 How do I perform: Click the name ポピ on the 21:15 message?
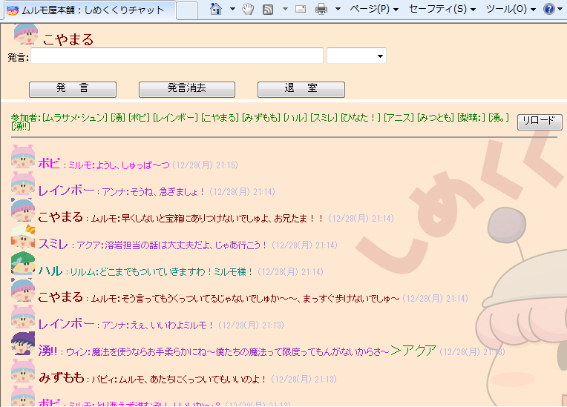coord(49,163)
